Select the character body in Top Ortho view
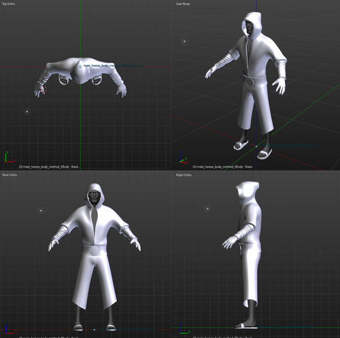This screenshot has width=340, height=338. 80,70
